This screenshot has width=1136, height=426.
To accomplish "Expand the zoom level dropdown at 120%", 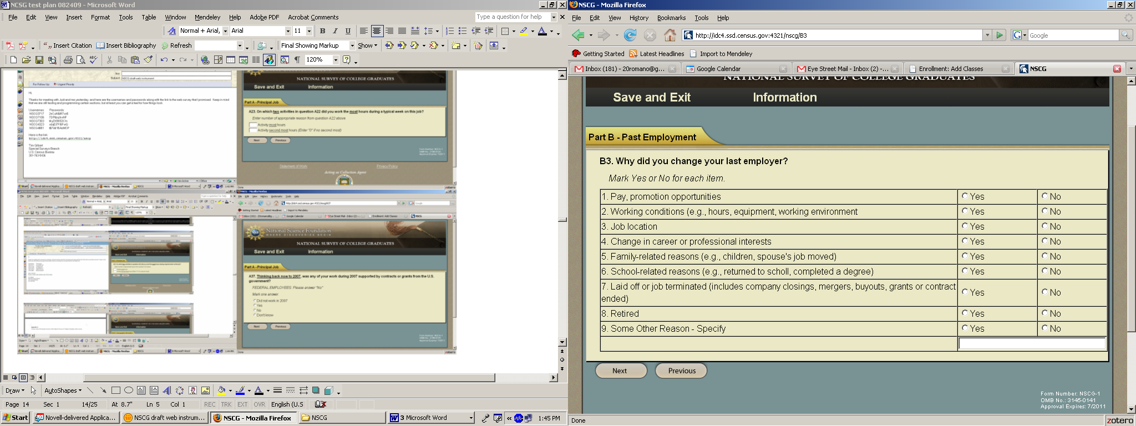I will (336, 60).
